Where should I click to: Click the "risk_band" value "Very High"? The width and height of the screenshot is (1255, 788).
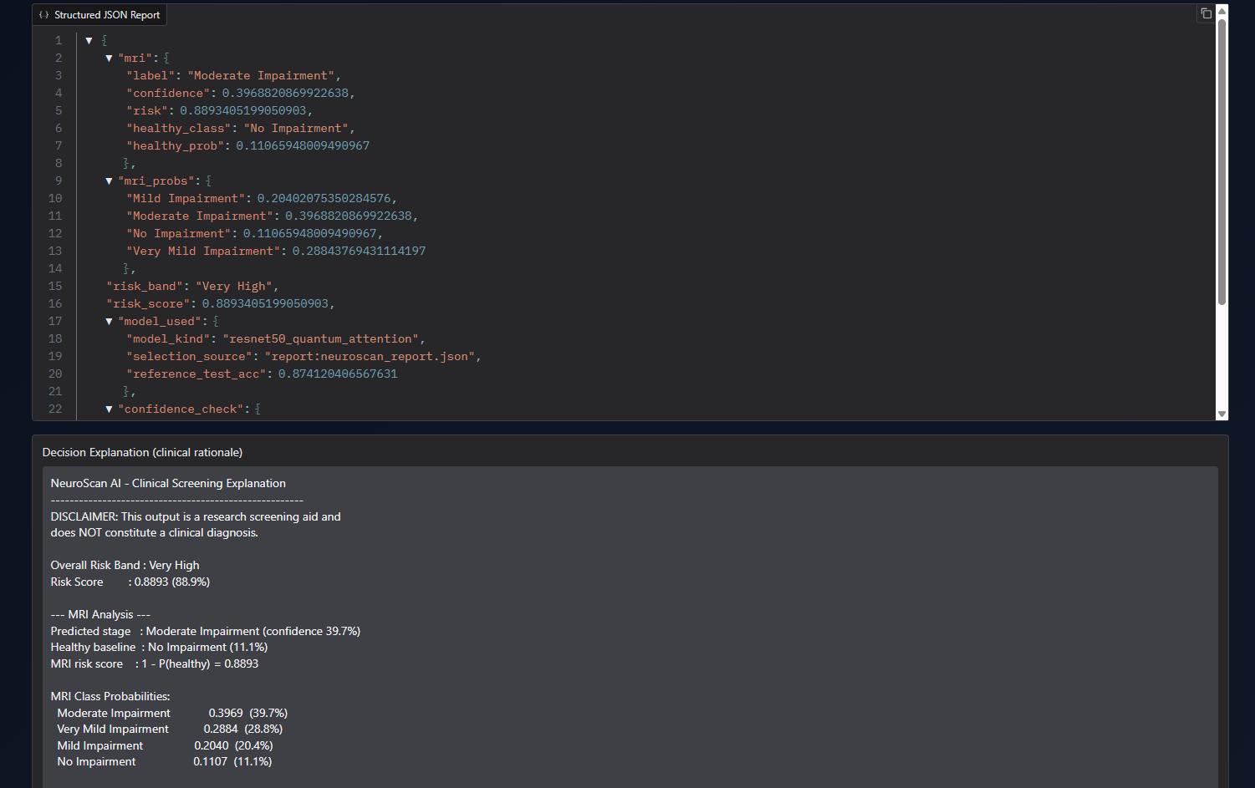point(234,286)
